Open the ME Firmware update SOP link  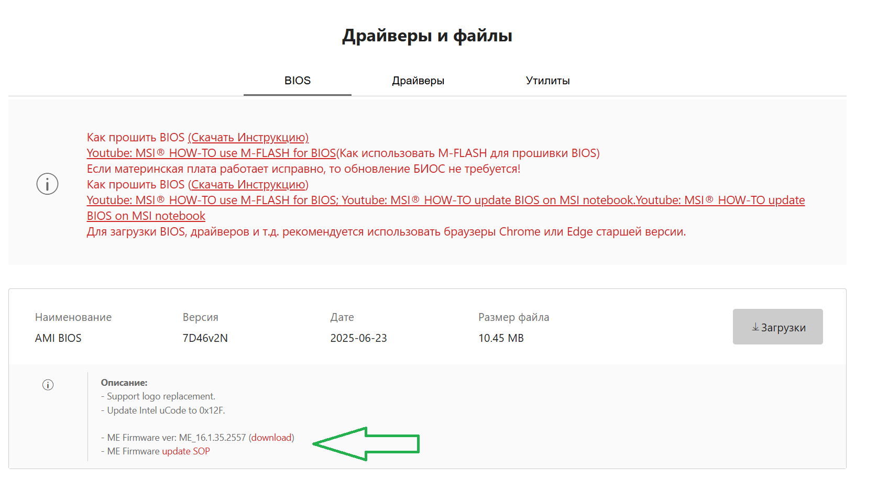point(186,451)
